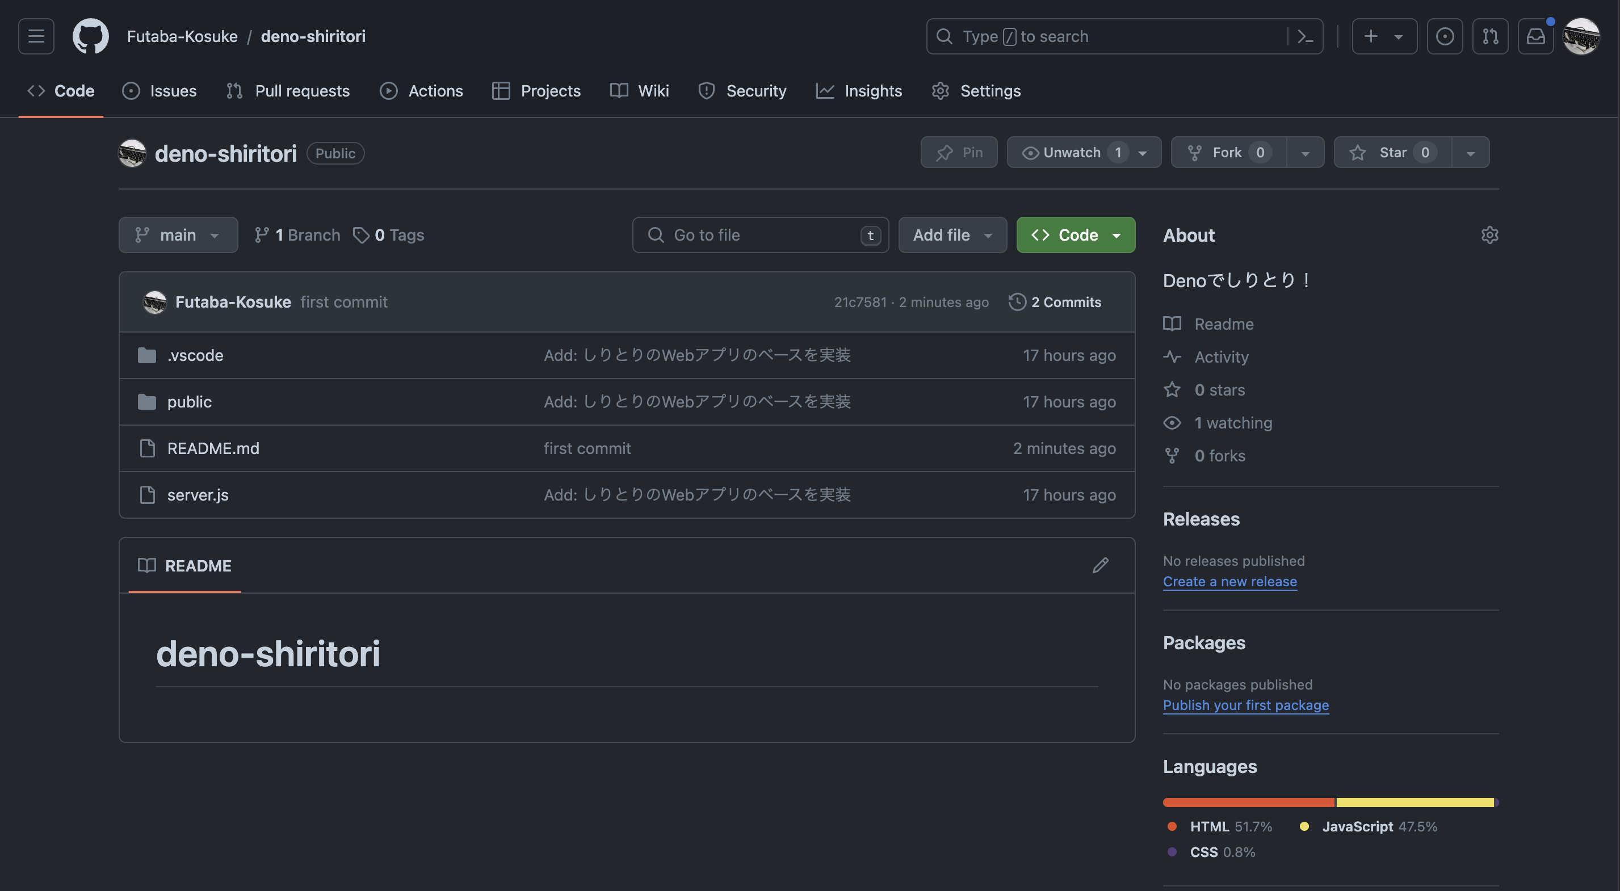The image size is (1620, 891).
Task: Expand the green Code dropdown
Action: click(1076, 235)
